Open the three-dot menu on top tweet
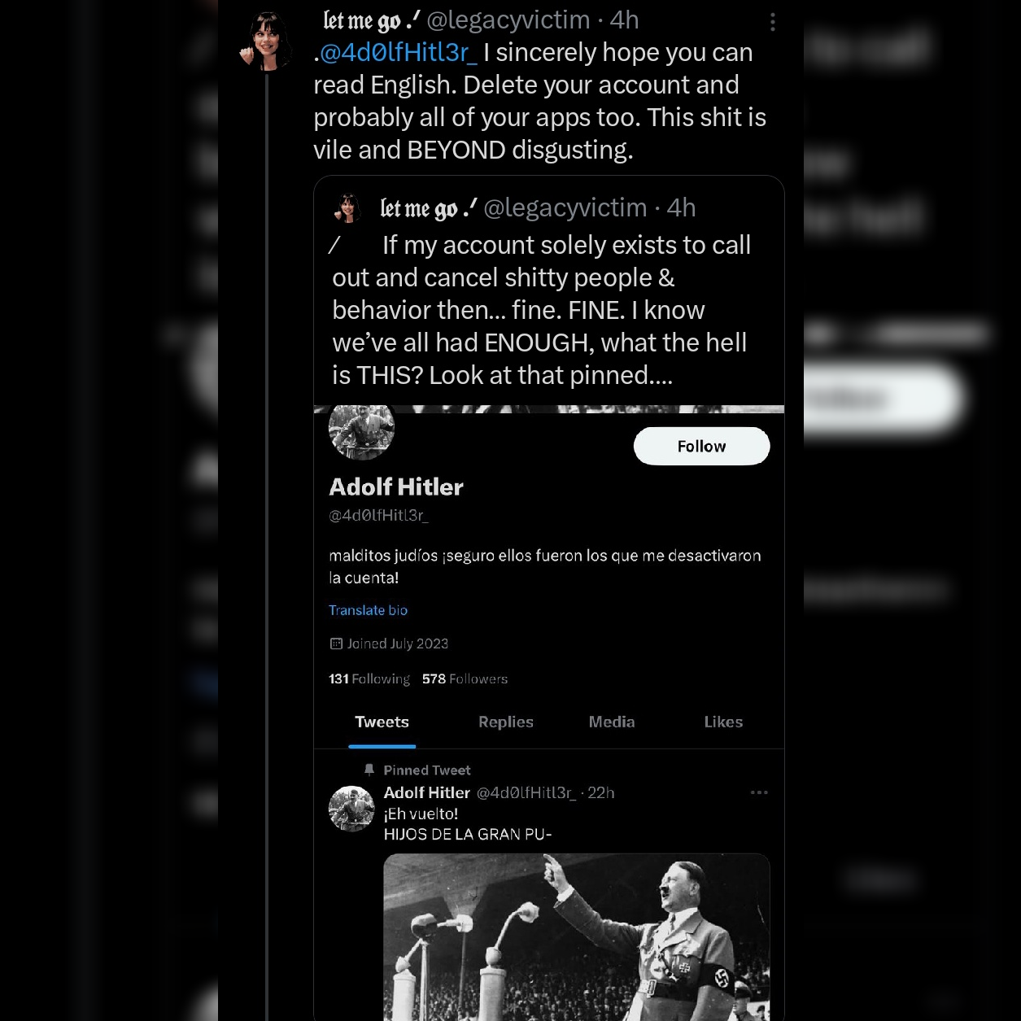This screenshot has width=1021, height=1021. tap(772, 22)
